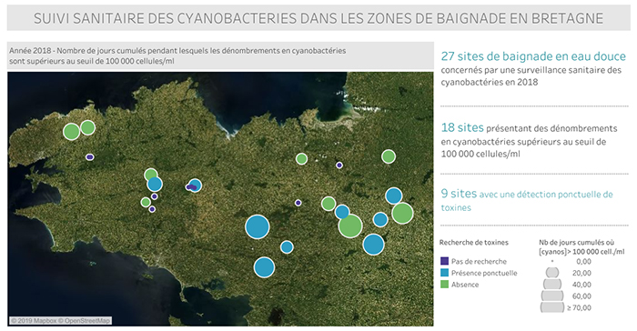
Task: Click the purple 'Pas de recherche' legend swatch
Action: (444, 261)
